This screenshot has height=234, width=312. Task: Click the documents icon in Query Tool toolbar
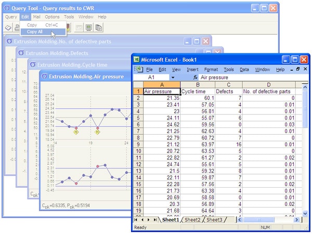tap(98, 28)
